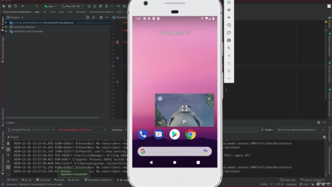The image size is (332, 187).
Task: Click the Collapse All icon in the Project panel
Action: tap(93, 17)
